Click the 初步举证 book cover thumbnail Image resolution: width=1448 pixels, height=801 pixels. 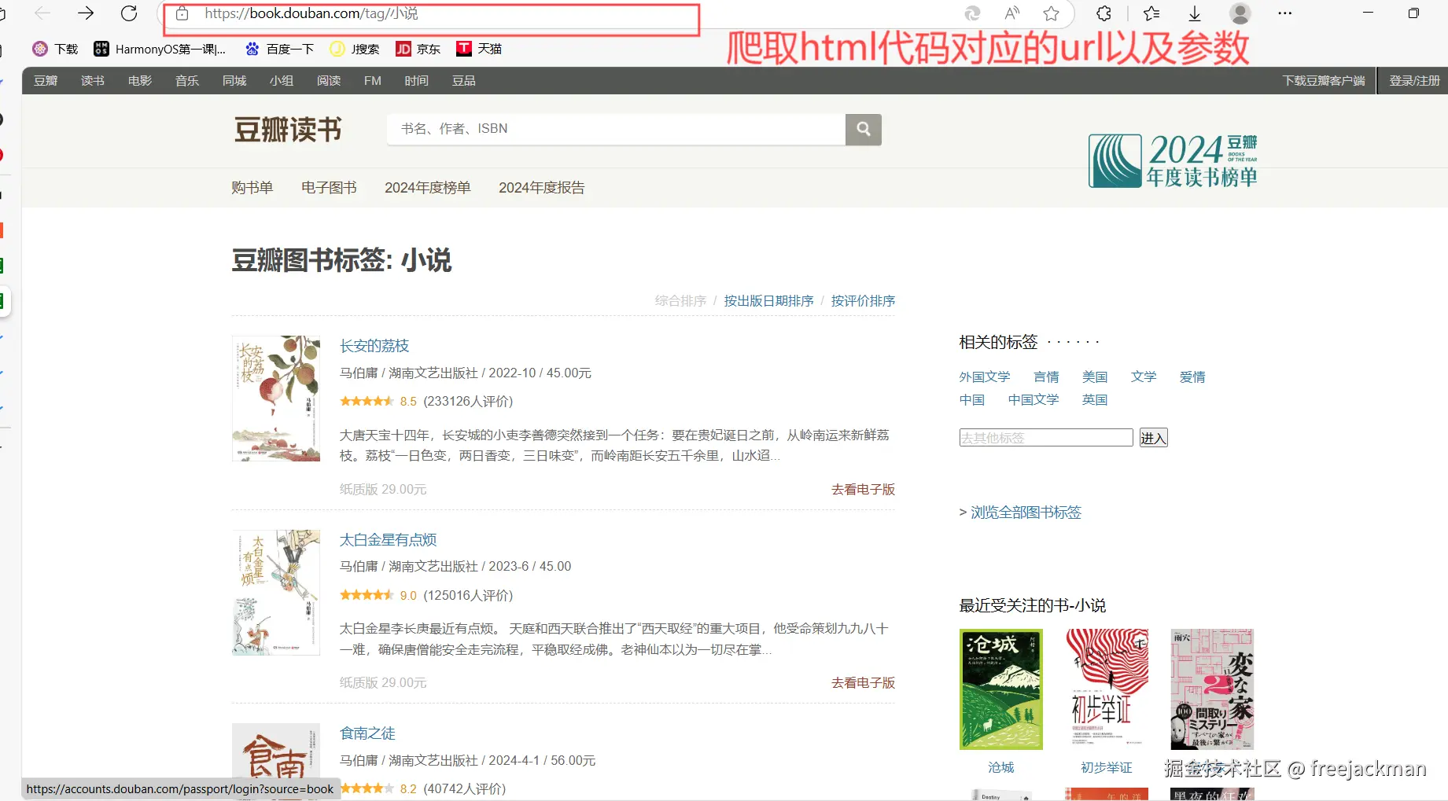click(1107, 689)
